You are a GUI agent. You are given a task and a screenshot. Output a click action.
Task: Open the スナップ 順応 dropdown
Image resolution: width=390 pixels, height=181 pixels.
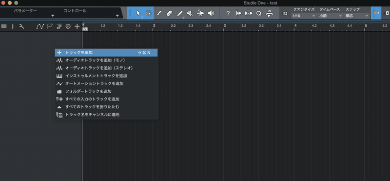coord(357,16)
